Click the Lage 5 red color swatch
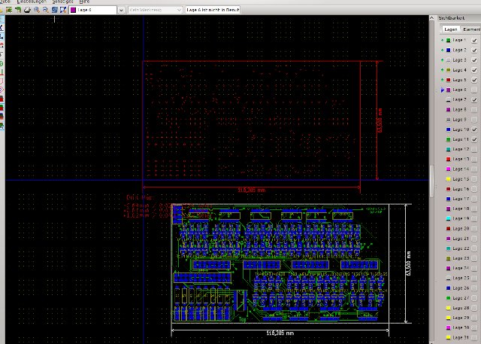Viewport: 481px width, 344px height. [448, 80]
